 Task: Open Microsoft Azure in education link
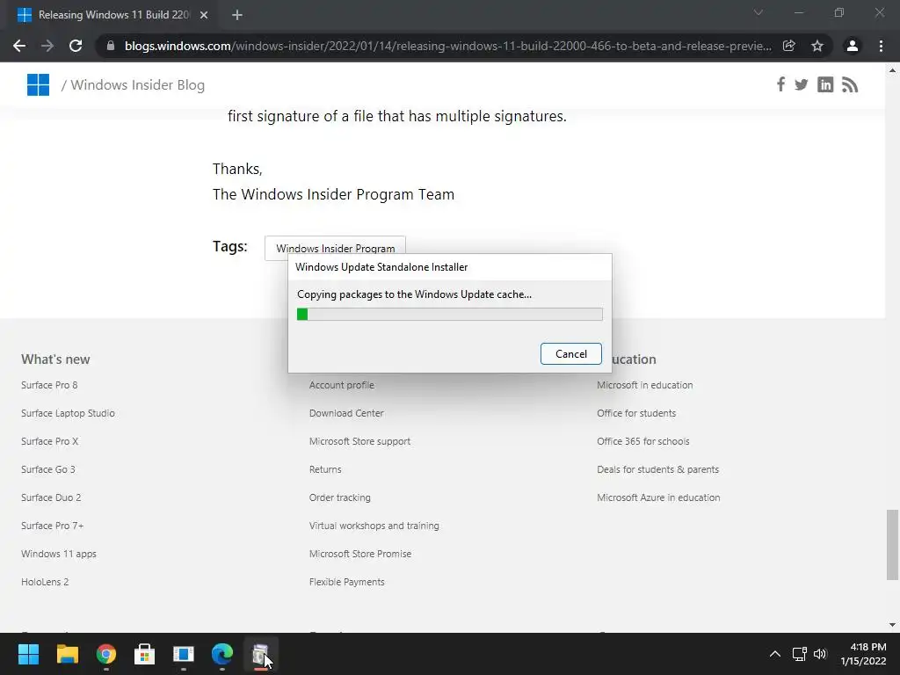(x=658, y=497)
